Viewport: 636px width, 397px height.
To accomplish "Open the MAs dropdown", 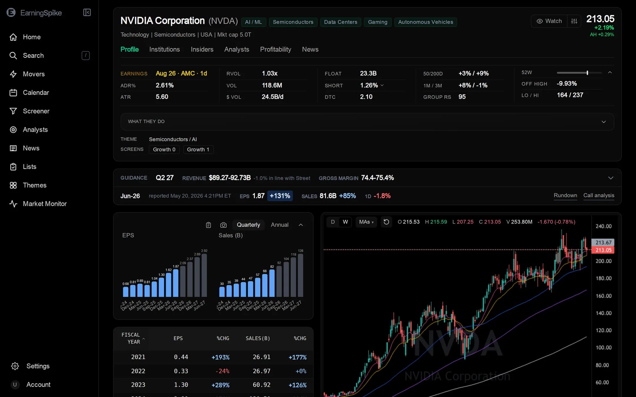I will click(366, 222).
